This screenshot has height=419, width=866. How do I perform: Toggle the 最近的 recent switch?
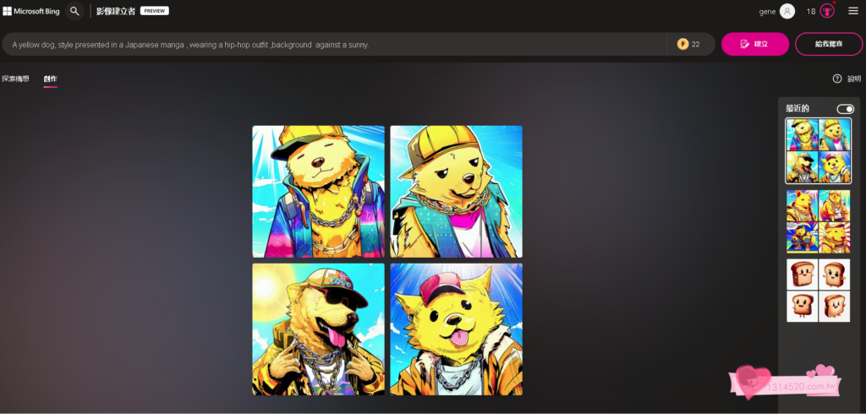[x=845, y=109]
